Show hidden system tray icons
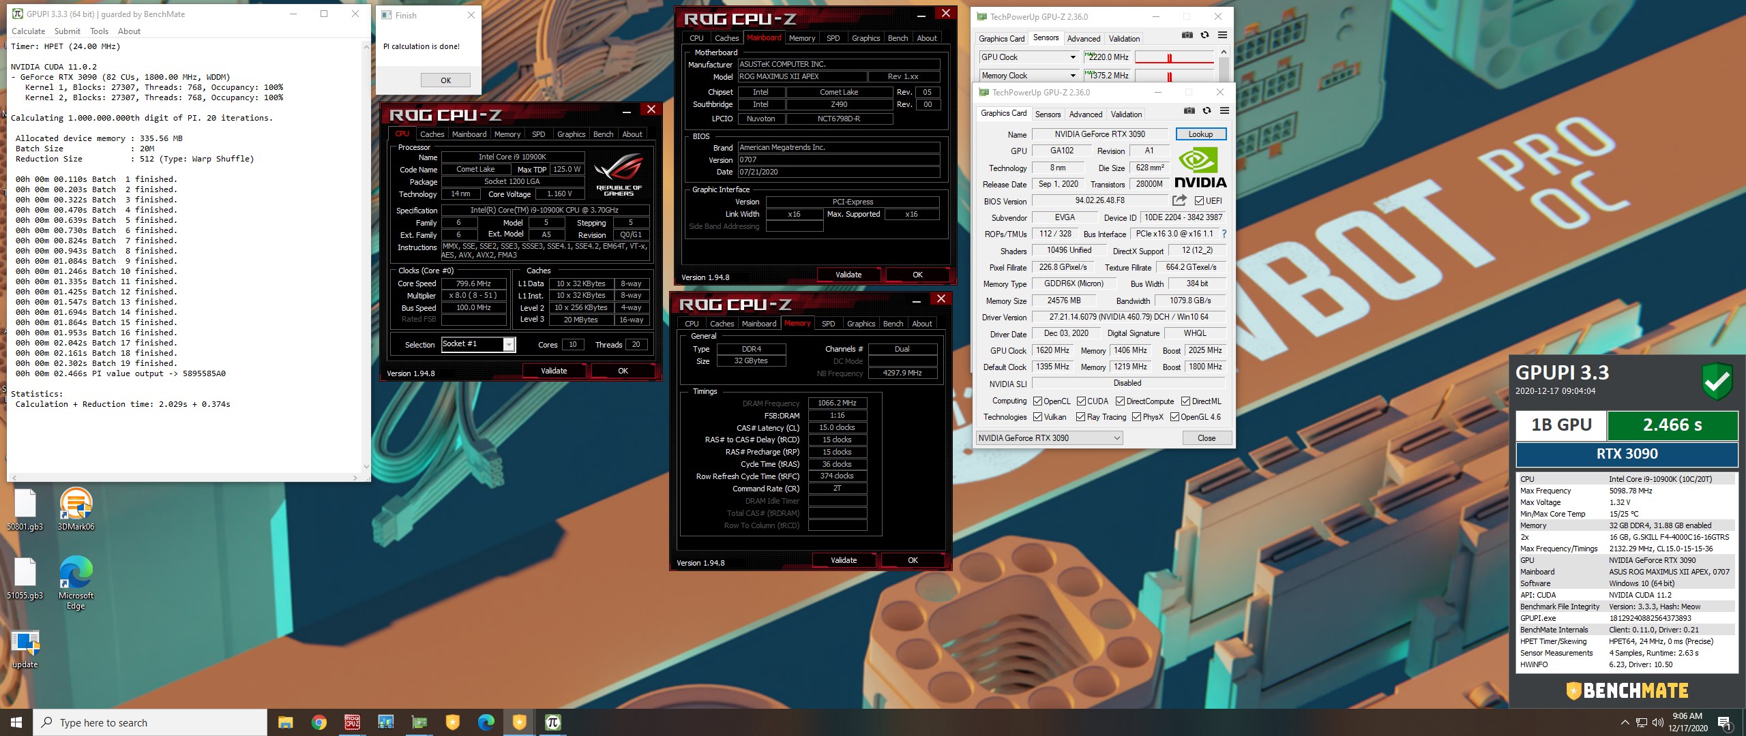Viewport: 1746px width, 736px height. pyautogui.click(x=1625, y=722)
